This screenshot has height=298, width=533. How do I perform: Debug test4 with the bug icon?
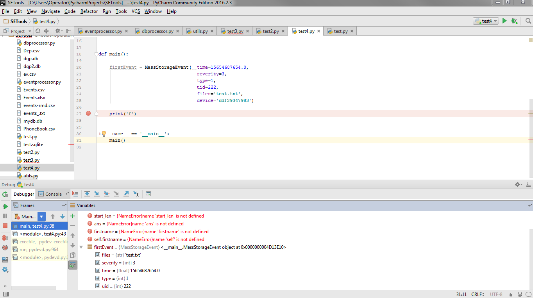(x=514, y=21)
